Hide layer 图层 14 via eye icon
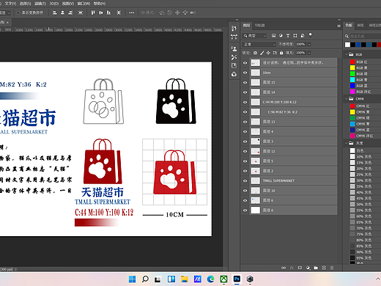Screen dimensions: 381x286 coord(245,92)
